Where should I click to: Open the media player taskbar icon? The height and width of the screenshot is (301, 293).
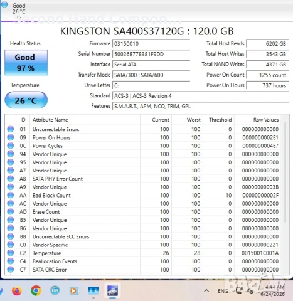tap(74, 291)
